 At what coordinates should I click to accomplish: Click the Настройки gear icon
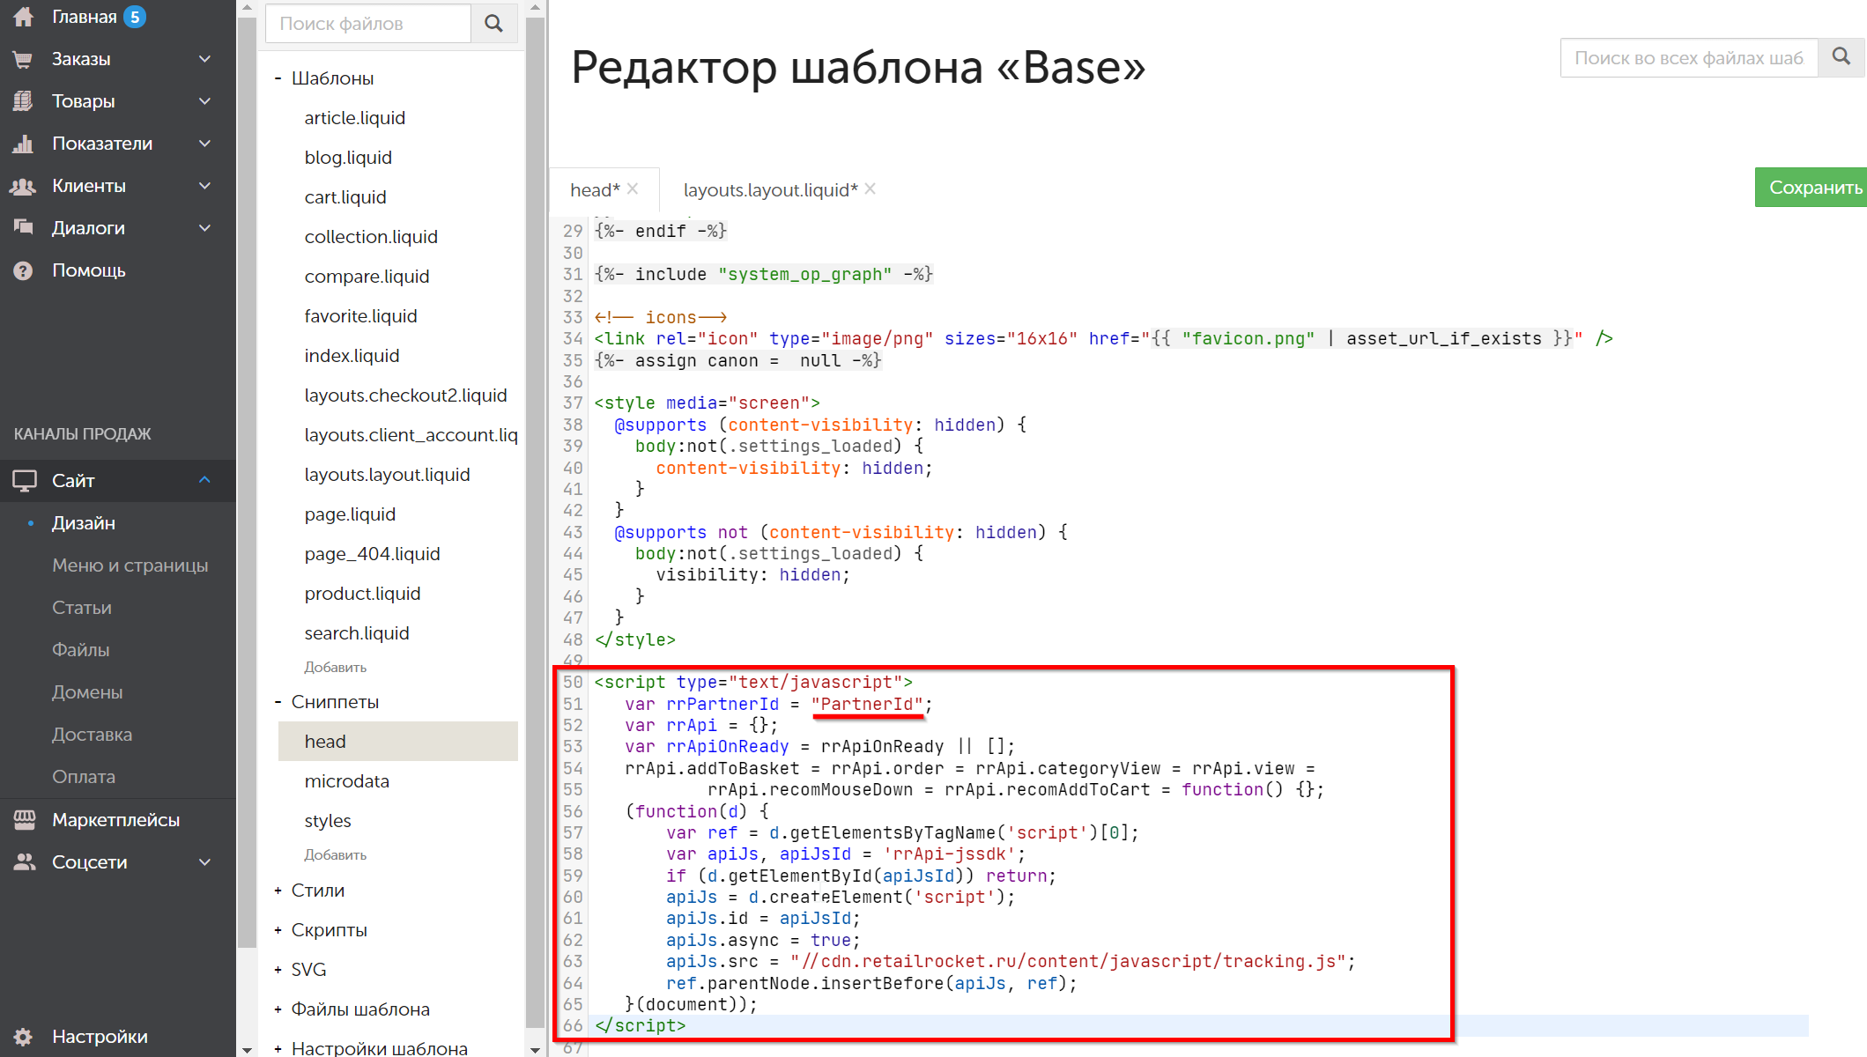(x=24, y=1037)
